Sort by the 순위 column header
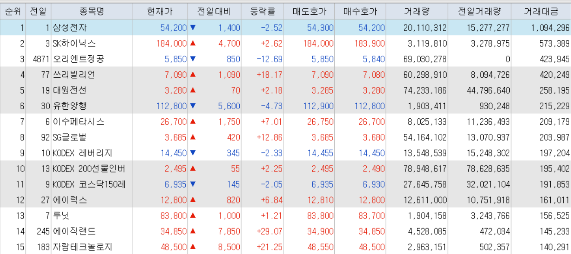The height and width of the screenshot is (254, 571). [x=13, y=12]
